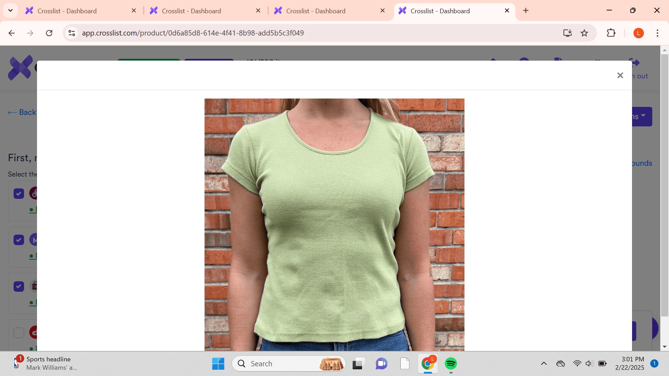Go back to previous page

[x=11, y=33]
